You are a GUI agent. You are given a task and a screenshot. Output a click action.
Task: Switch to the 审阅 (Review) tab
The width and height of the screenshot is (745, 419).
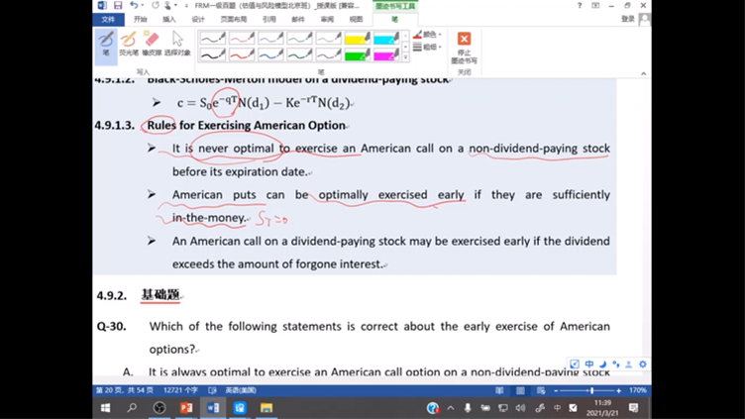click(x=327, y=19)
